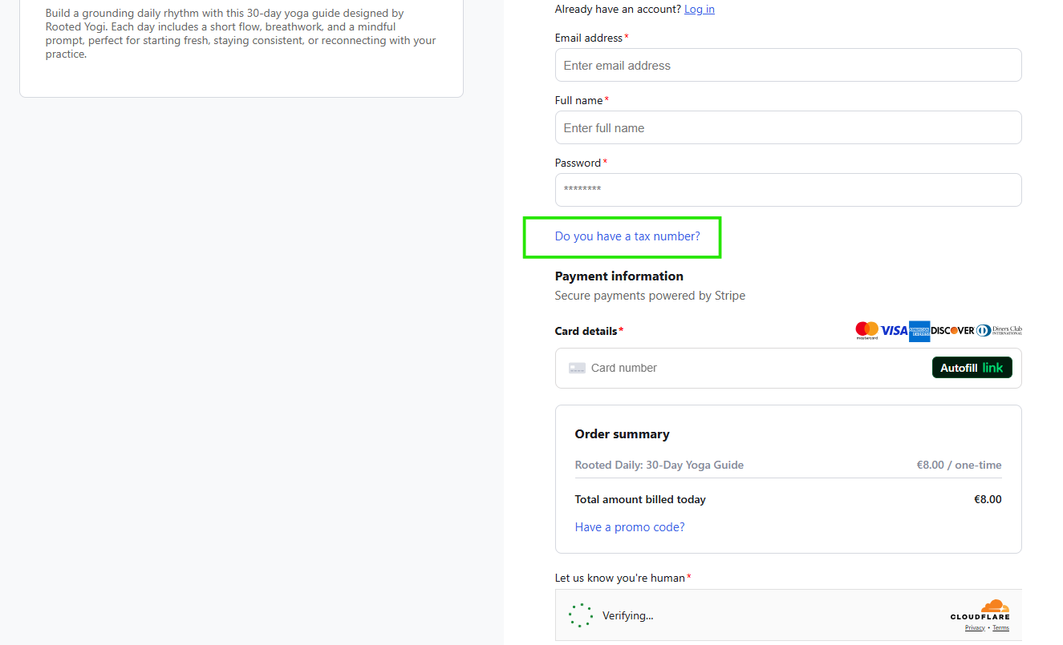Click the gray card icon beside Card number
Image resolution: width=1063 pixels, height=645 pixels.
coord(577,368)
